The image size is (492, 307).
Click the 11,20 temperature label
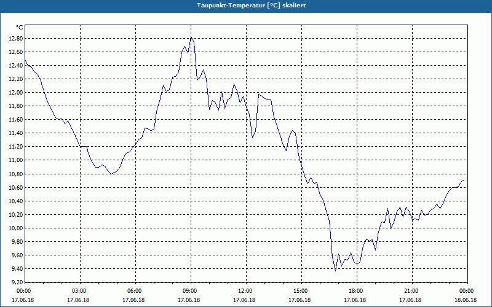(17, 147)
